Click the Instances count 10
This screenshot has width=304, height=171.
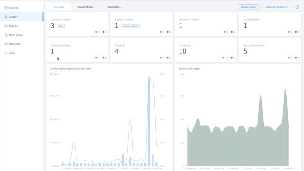tap(182, 51)
